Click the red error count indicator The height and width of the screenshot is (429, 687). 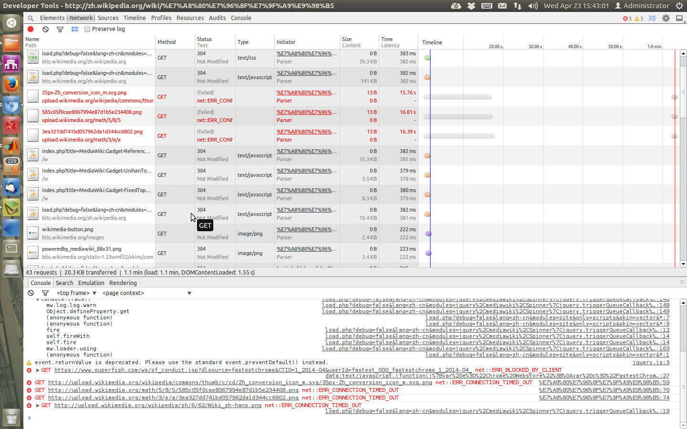point(627,19)
